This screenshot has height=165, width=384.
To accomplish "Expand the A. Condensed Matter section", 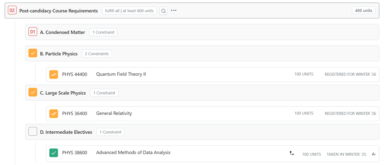I will click(62, 32).
